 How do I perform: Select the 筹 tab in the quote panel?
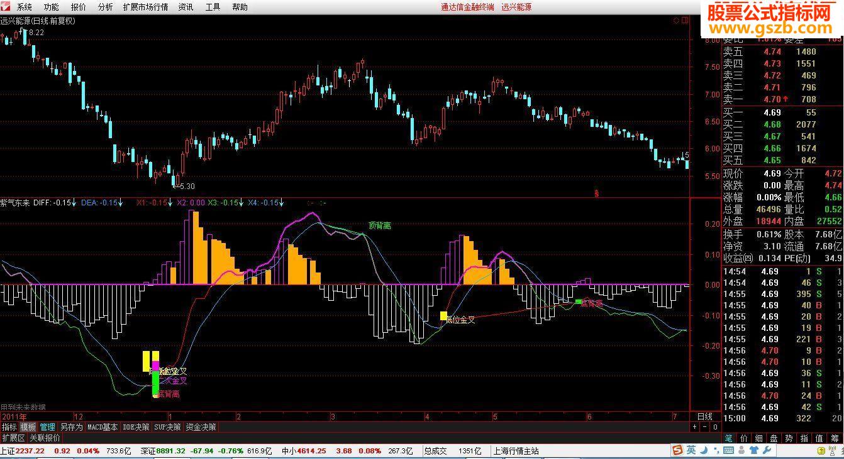(835, 438)
